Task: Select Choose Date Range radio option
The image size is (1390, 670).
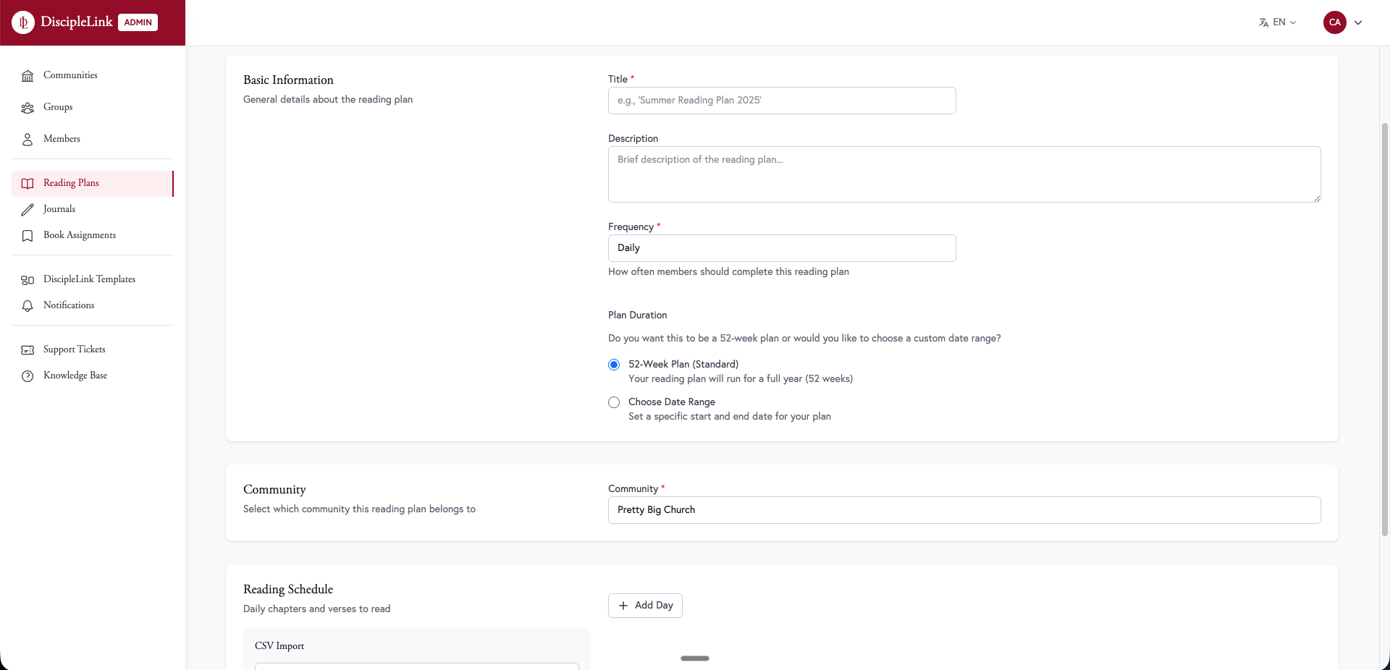Action: pos(614,402)
